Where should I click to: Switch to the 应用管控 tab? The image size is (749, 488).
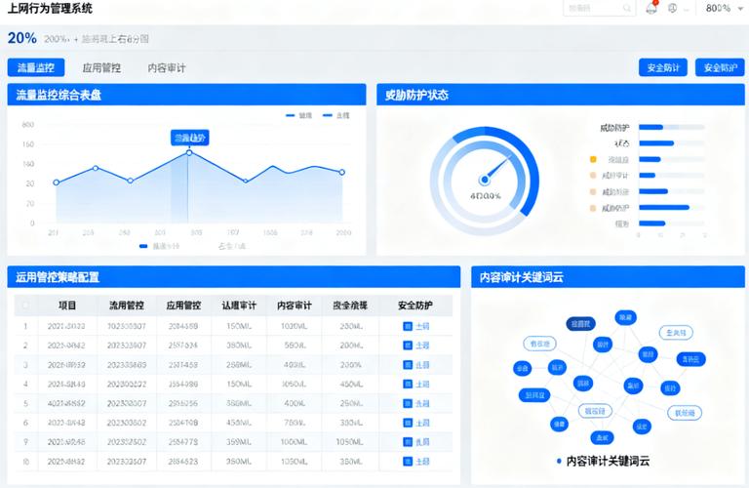(x=101, y=68)
